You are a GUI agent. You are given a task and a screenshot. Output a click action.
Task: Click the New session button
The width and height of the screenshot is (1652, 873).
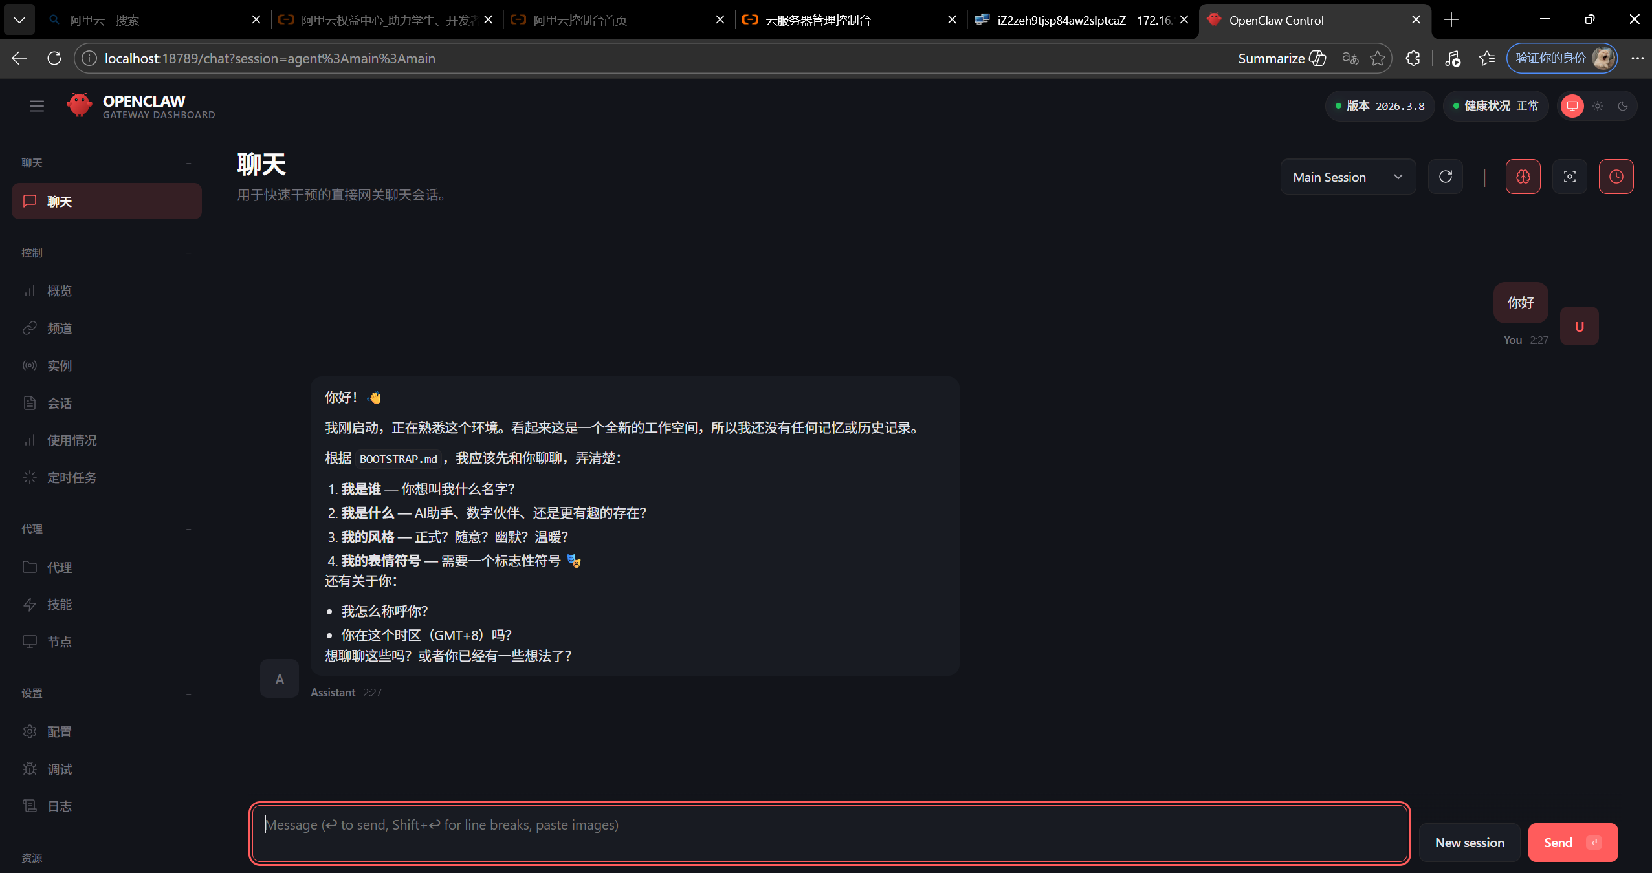click(x=1469, y=842)
